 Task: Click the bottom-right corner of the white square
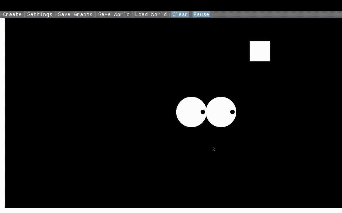(269, 60)
